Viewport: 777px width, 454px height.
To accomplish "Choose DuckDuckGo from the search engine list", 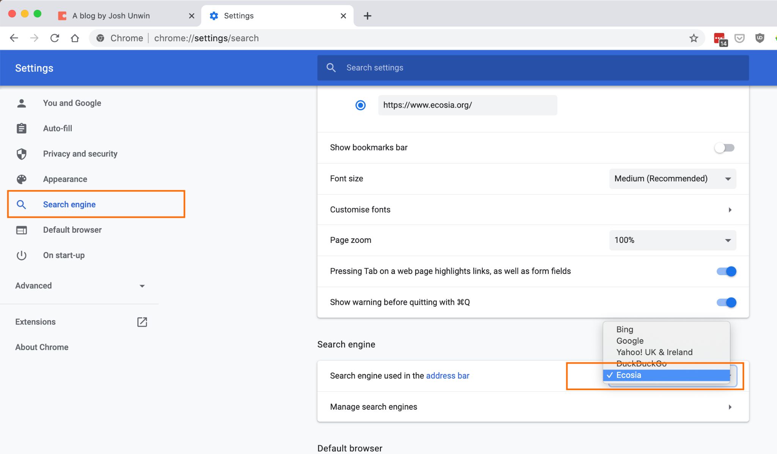I will click(666, 363).
